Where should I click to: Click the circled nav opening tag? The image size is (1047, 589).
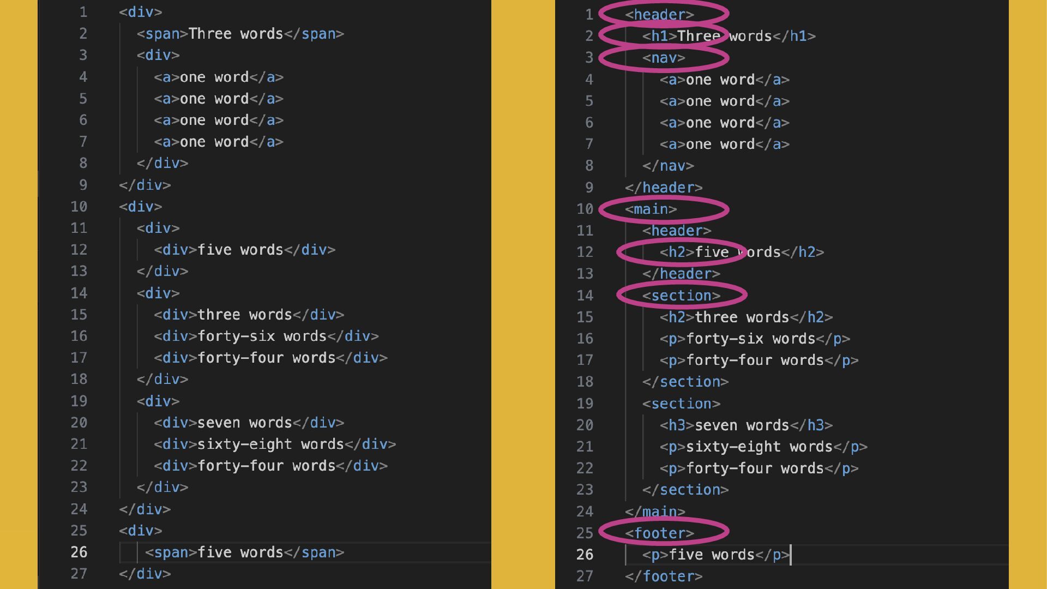(663, 58)
